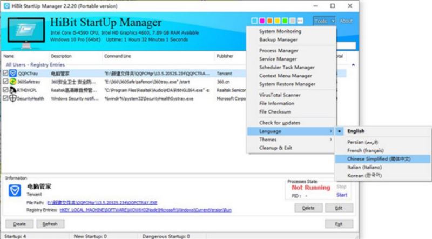The image size is (432, 239).
Task: Open Backup Manager from Tools menu
Action: 278,39
